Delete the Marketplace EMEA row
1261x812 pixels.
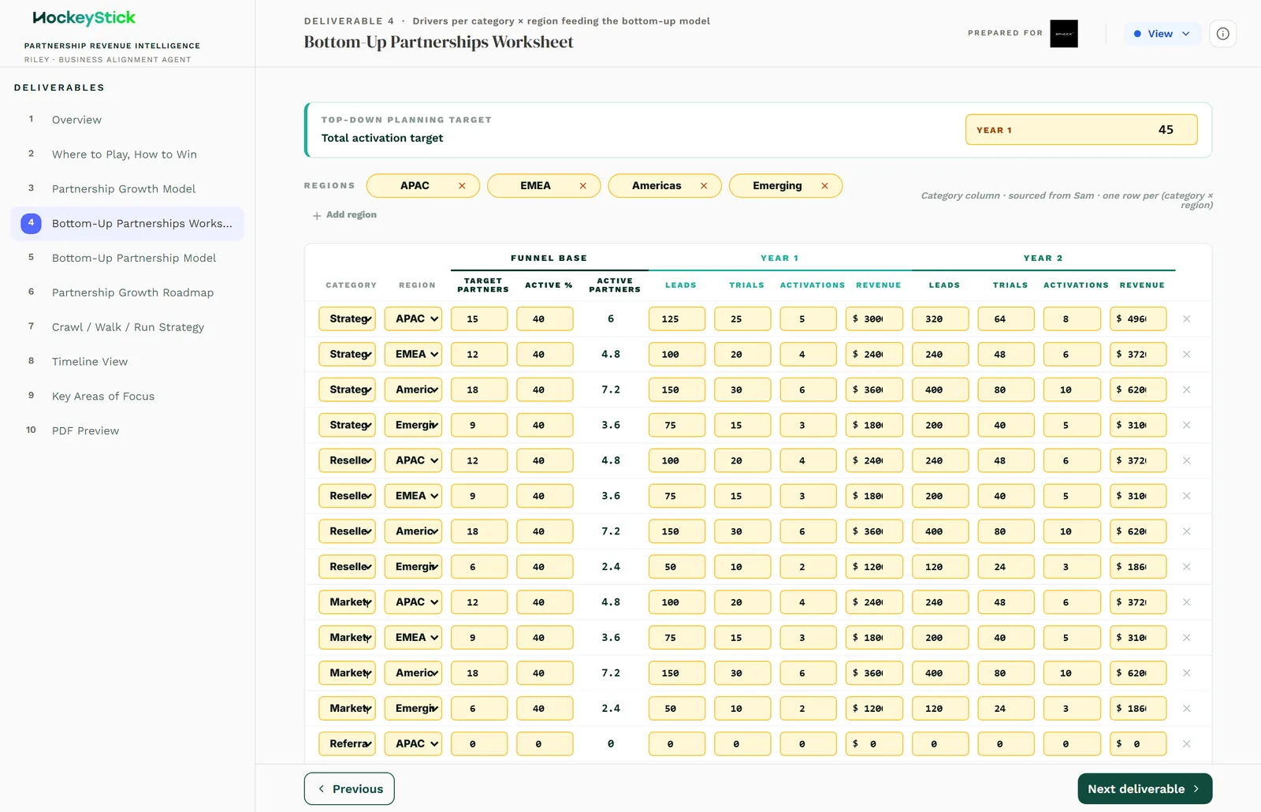click(1186, 638)
